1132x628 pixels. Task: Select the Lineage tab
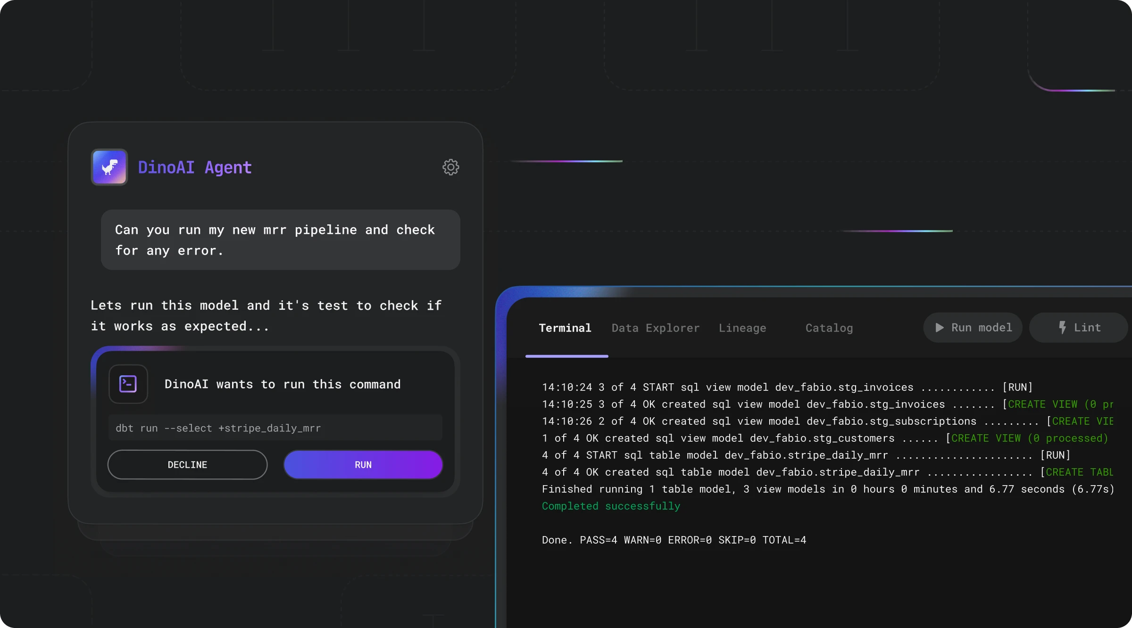click(742, 328)
